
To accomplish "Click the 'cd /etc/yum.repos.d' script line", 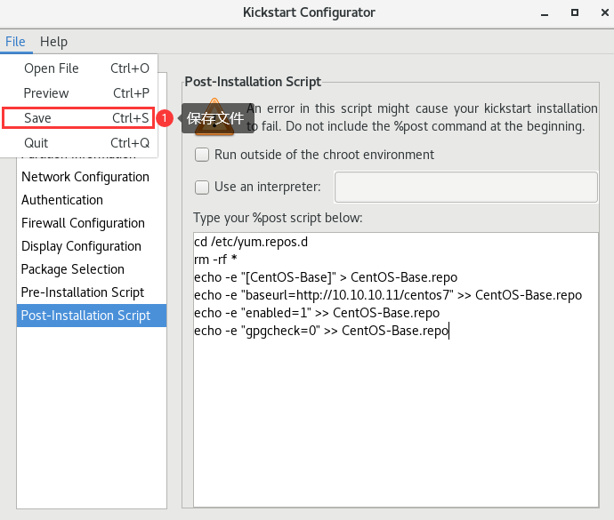I will [251, 242].
